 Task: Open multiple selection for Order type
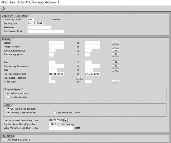point(116,82)
